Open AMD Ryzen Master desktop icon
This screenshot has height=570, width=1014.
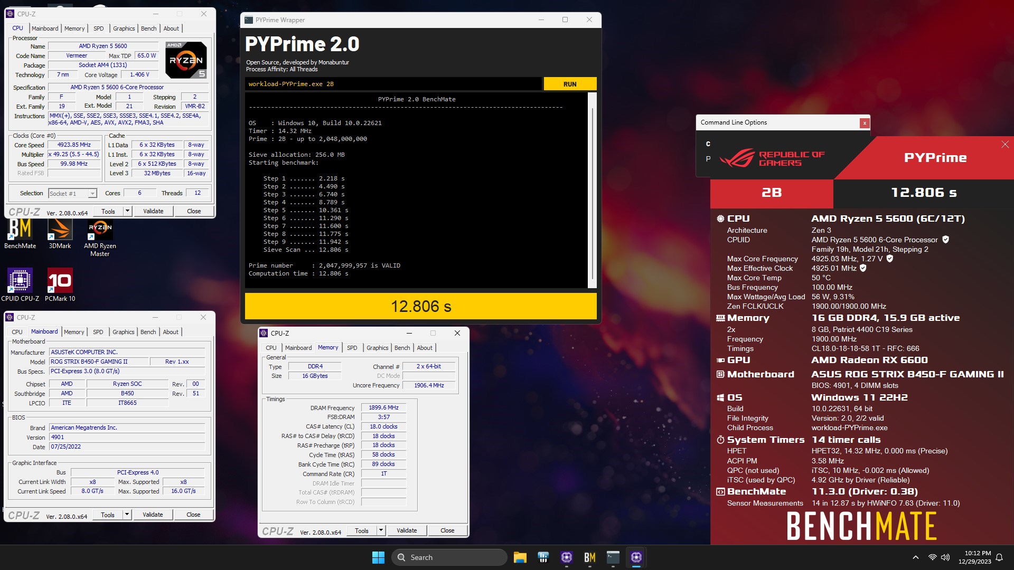tap(100, 237)
